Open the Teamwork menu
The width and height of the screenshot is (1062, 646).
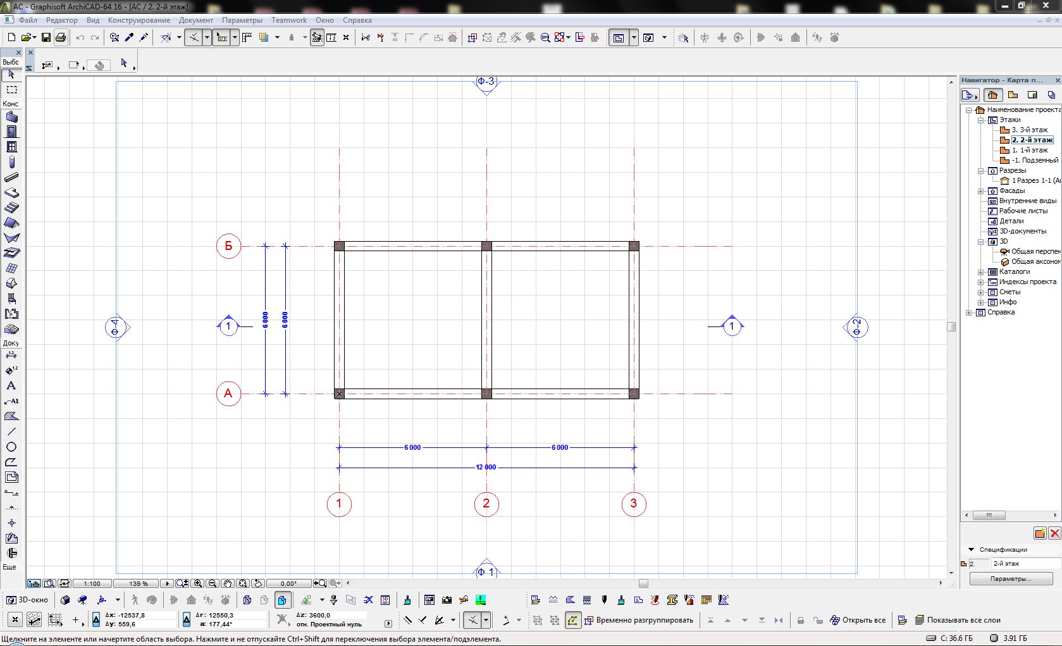coord(289,20)
